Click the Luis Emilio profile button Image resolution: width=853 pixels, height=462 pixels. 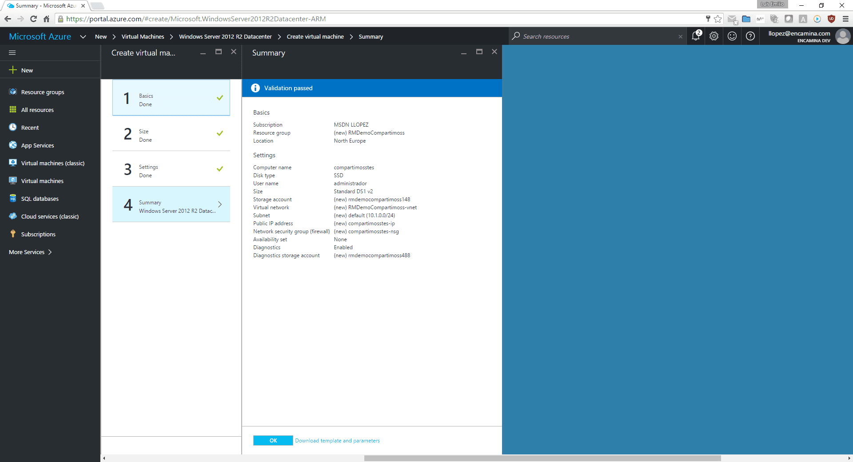(772, 4)
